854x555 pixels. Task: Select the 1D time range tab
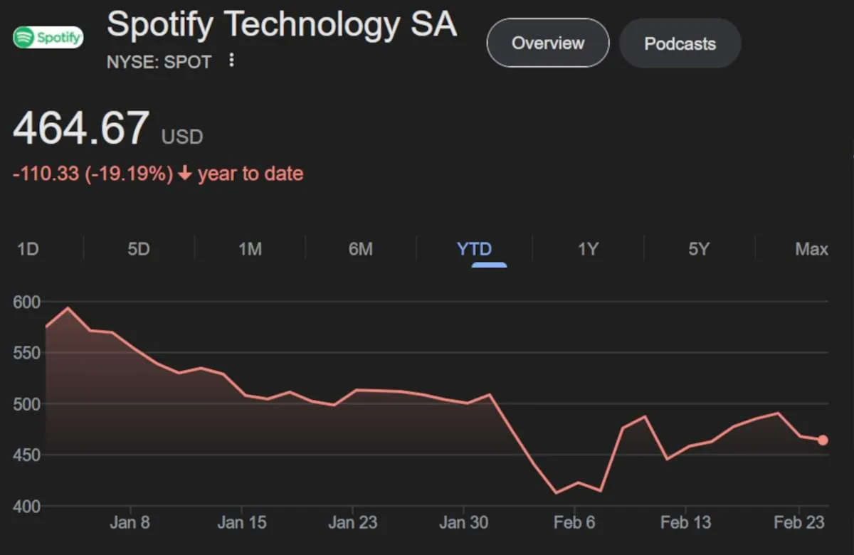(x=27, y=249)
